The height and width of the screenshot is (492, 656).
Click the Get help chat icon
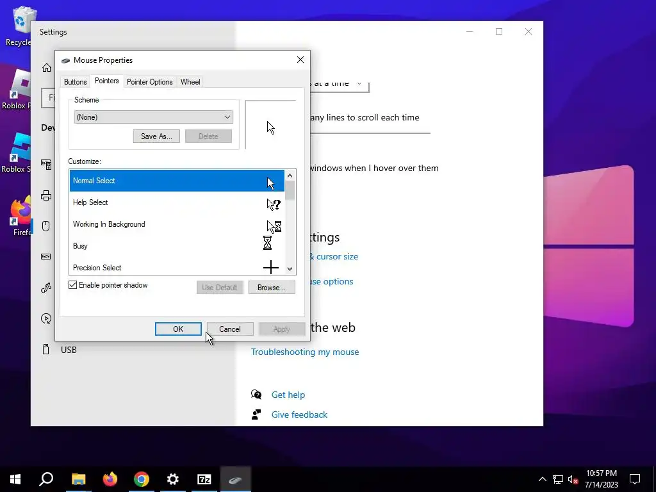point(256,395)
